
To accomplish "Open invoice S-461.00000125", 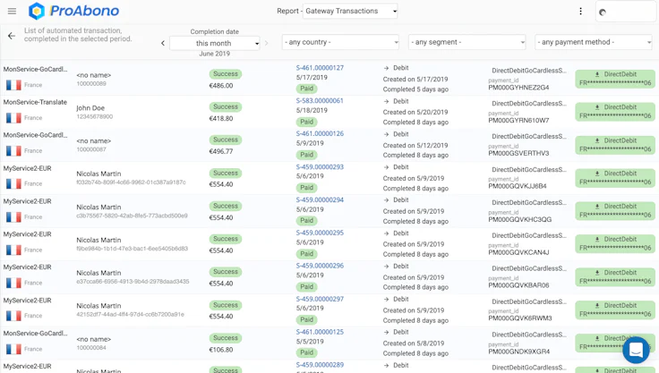I will 320,332.
